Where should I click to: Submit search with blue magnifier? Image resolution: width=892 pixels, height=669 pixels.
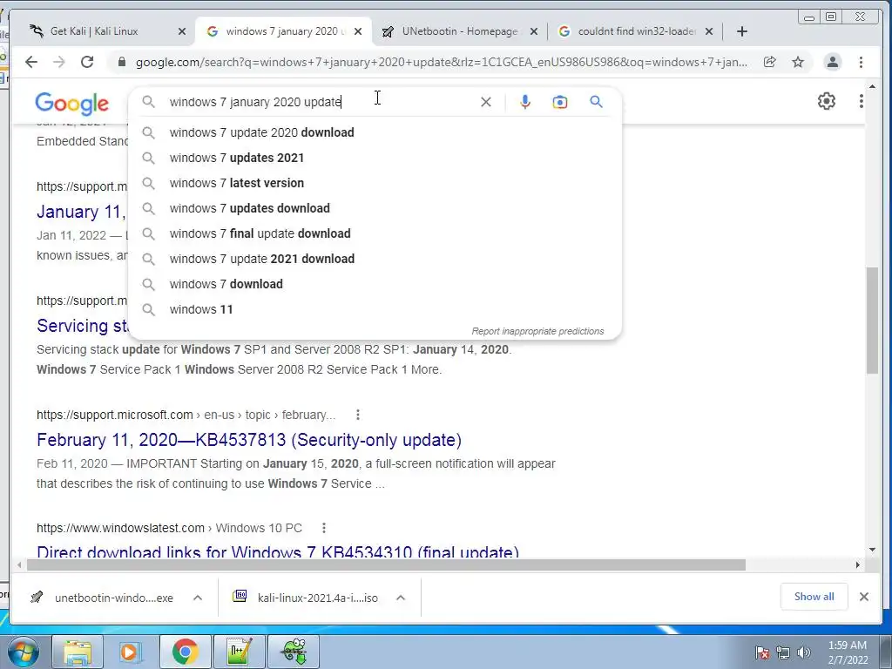click(x=596, y=102)
